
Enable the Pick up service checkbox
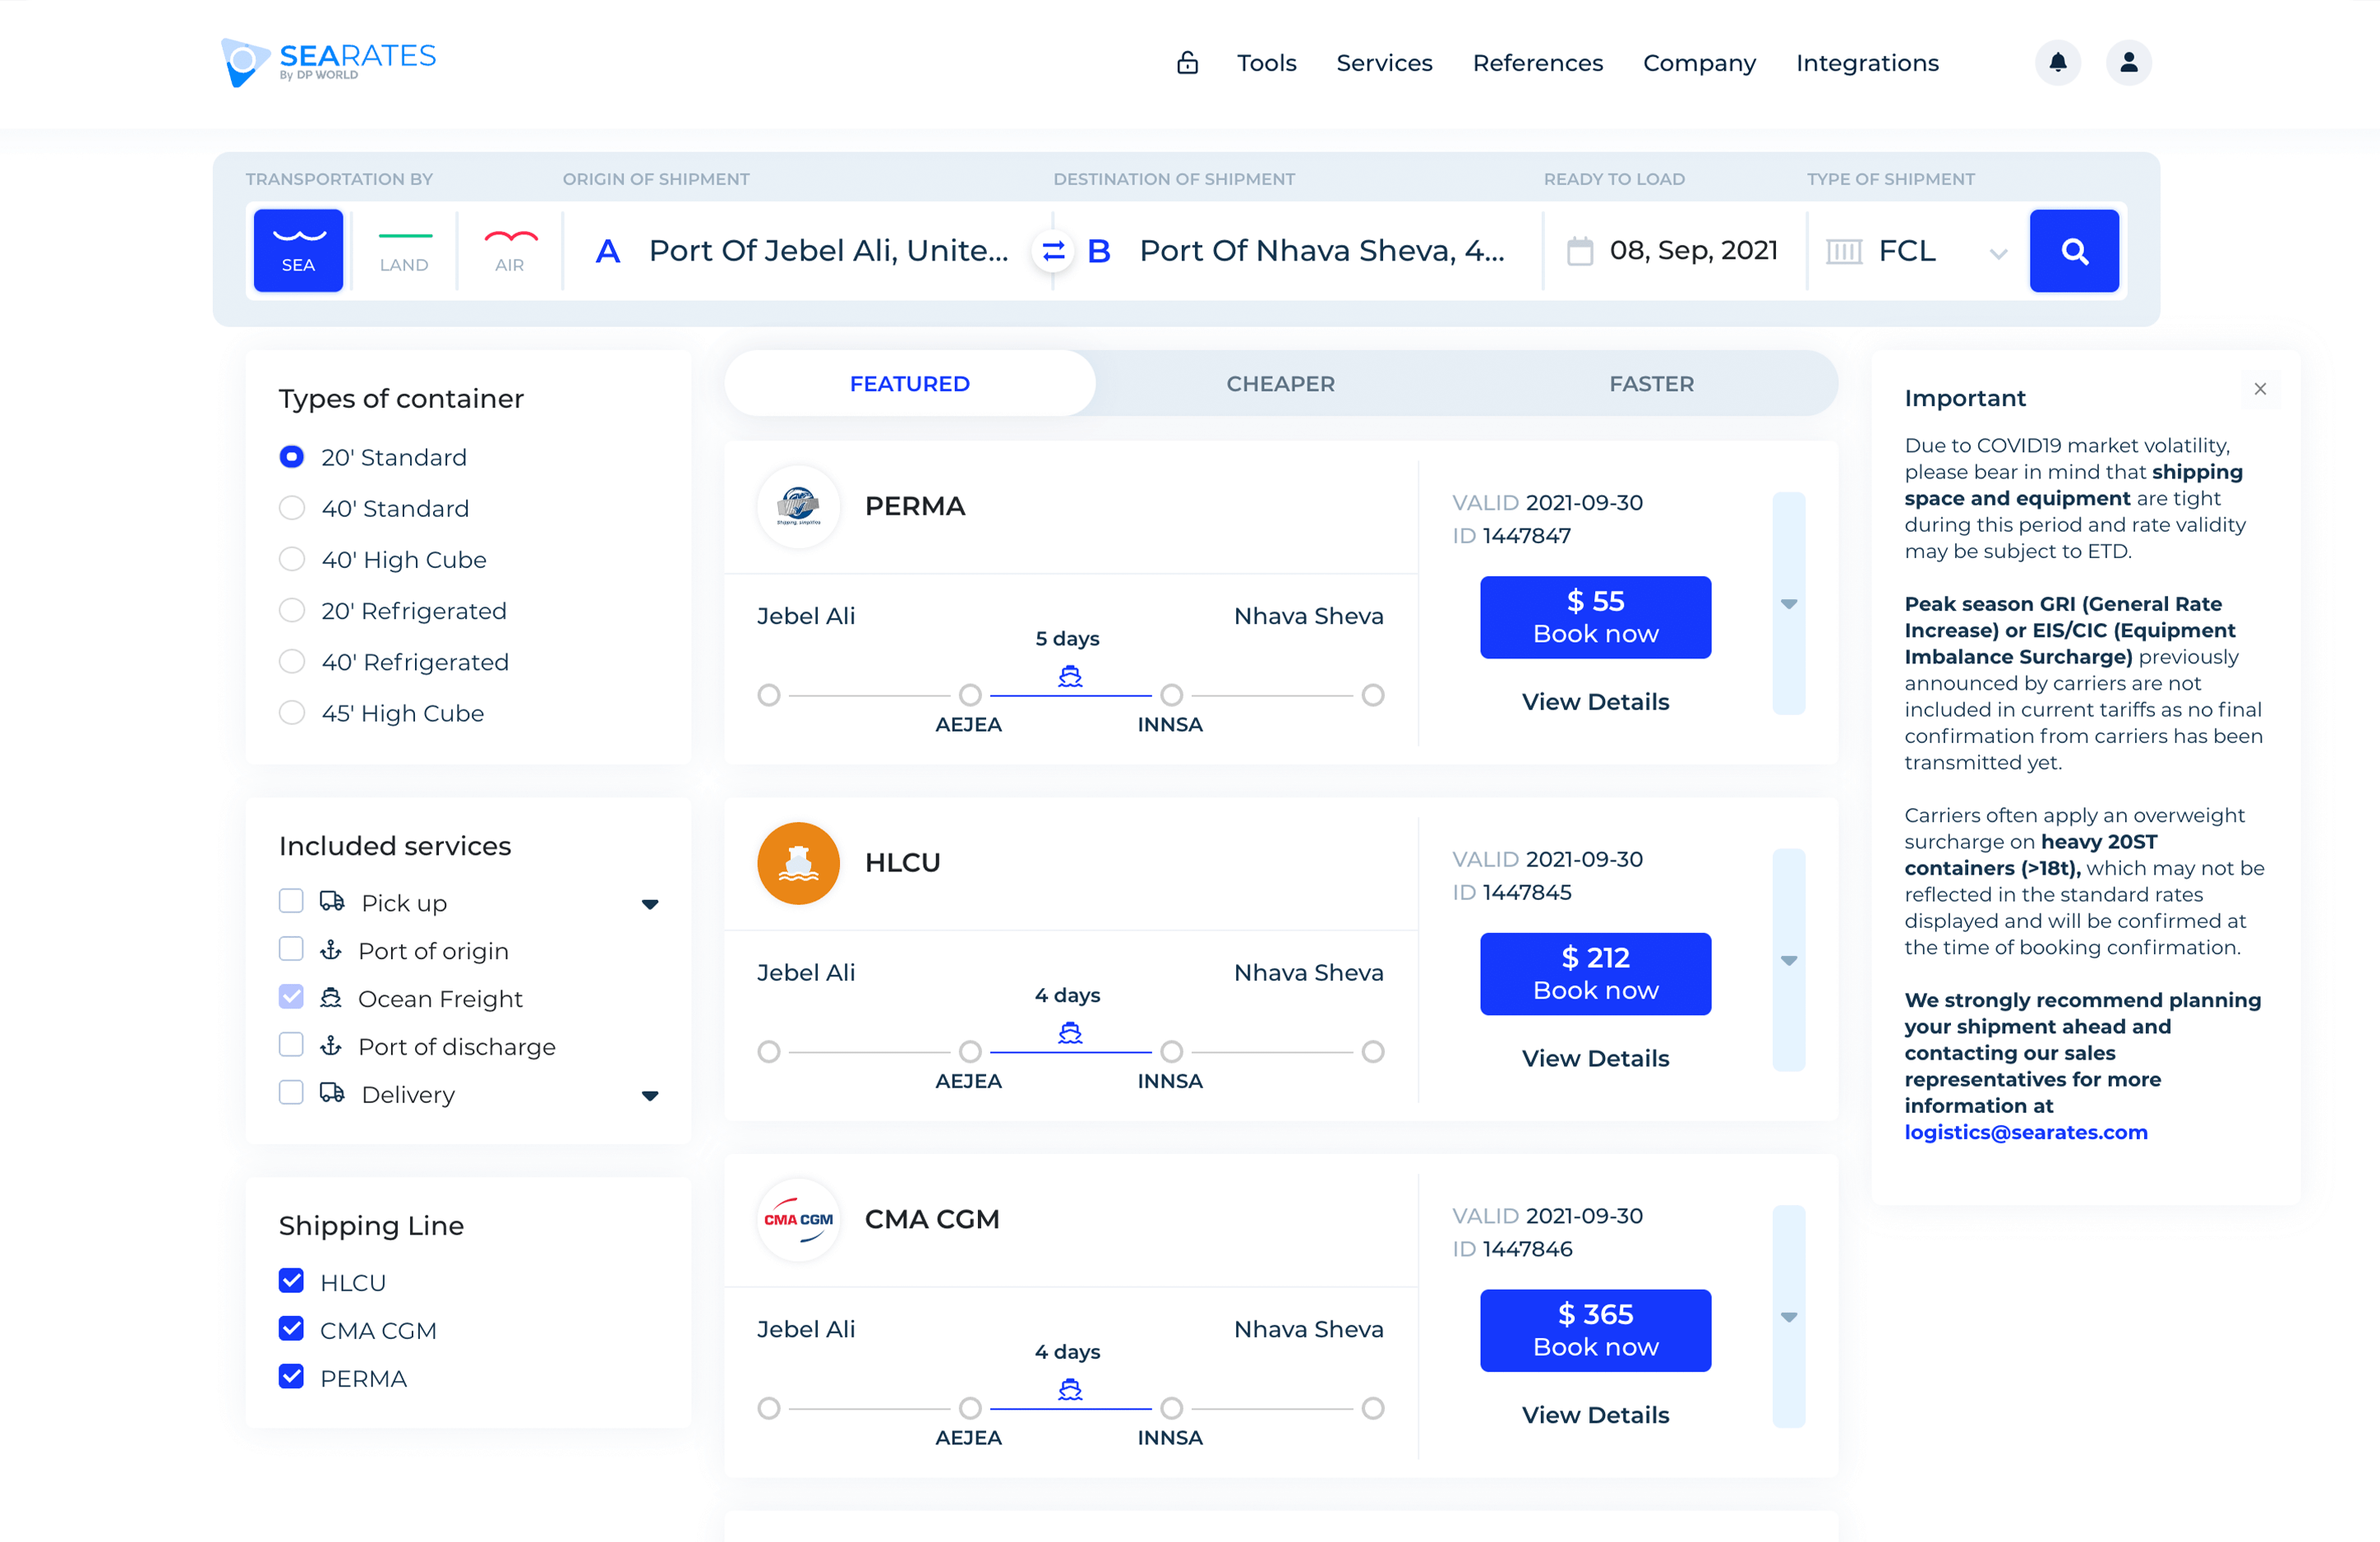[x=291, y=901]
